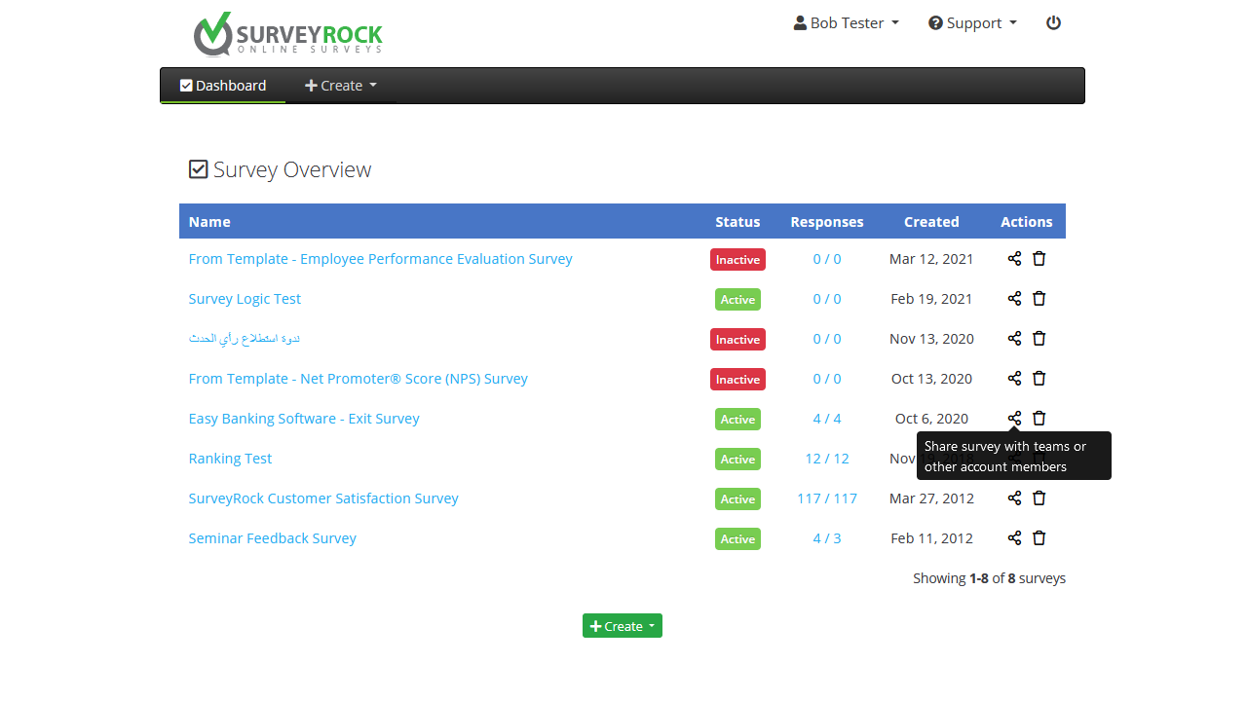Share the Net Promoter Score survey
This screenshot has width=1247, height=701.
pyautogui.click(x=1014, y=379)
